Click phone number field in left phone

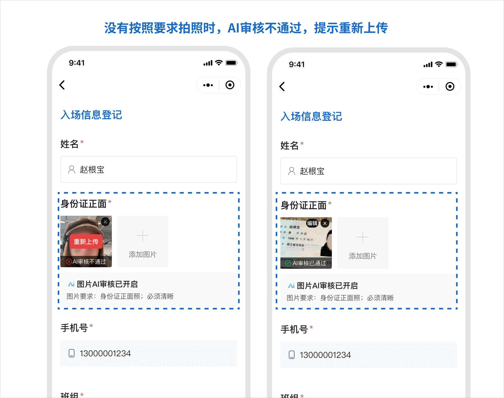148,353
